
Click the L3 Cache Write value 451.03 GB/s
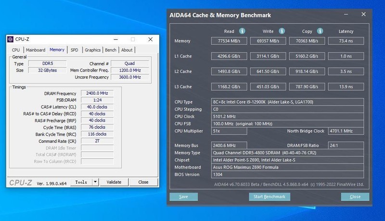268,87
